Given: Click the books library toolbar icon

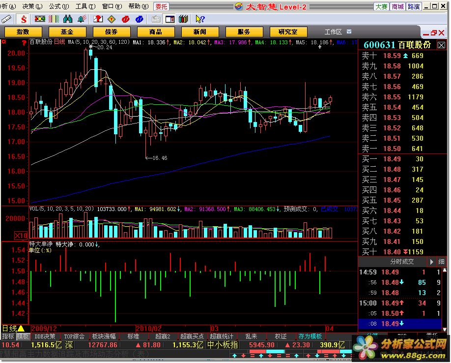Looking at the screenshot, I should pos(183,19).
